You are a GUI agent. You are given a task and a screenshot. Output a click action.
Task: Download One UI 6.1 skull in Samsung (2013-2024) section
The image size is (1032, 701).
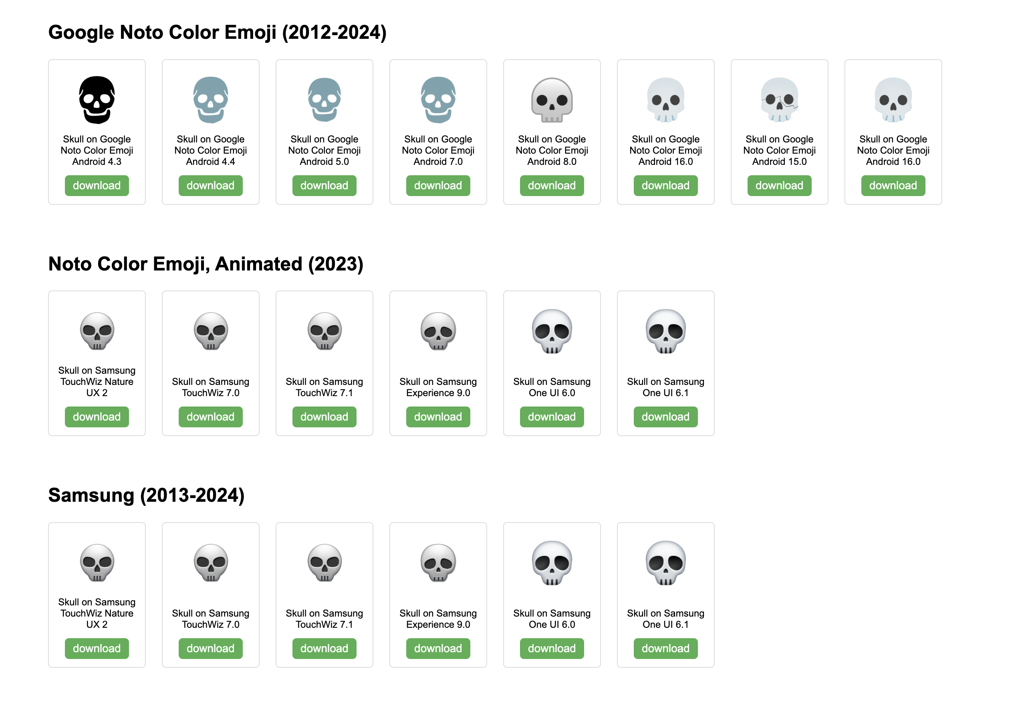click(665, 648)
